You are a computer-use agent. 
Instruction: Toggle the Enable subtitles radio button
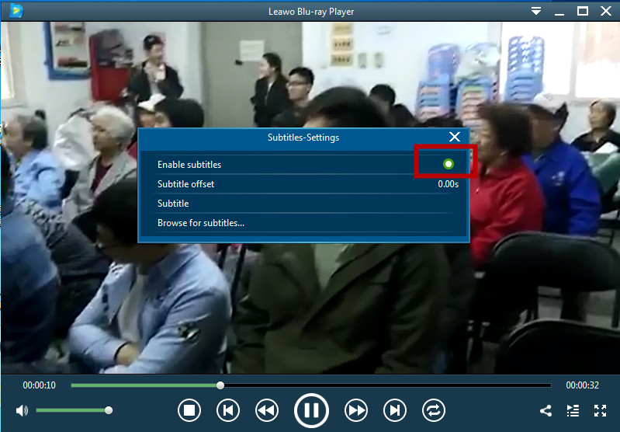click(x=448, y=164)
